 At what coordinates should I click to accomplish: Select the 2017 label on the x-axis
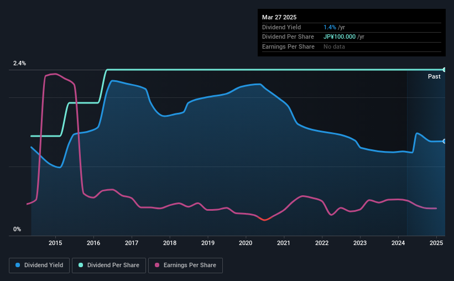point(132,243)
